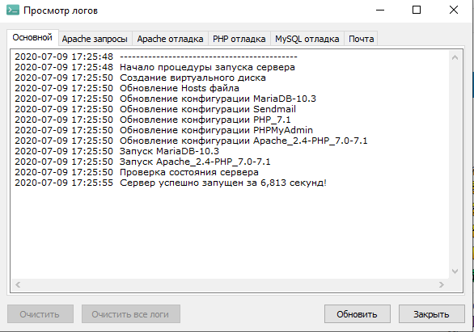Screen dimensions: 474x332
Task: Select the 'Обновление конфигурации PHP_7.1' line
Action: 153,120
